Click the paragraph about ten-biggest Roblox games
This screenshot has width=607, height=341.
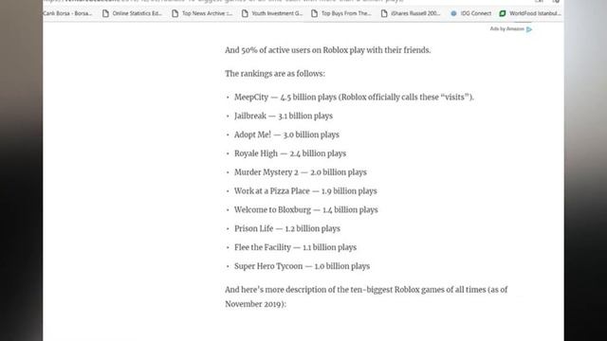tap(366, 296)
